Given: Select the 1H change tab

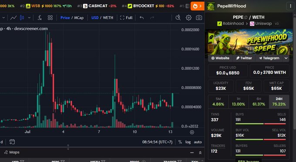Looking at the screenshot, I should [x=239, y=102].
